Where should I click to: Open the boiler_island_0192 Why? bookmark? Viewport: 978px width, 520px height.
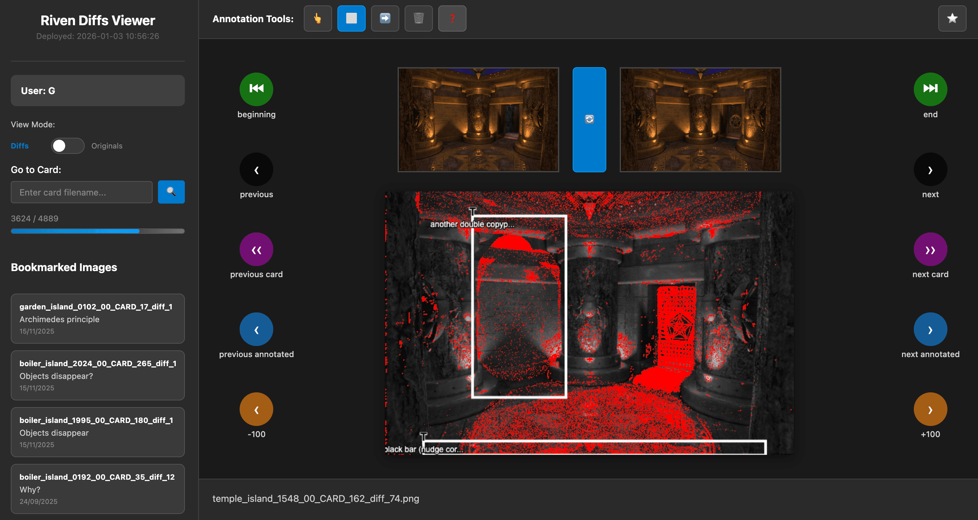tap(97, 488)
